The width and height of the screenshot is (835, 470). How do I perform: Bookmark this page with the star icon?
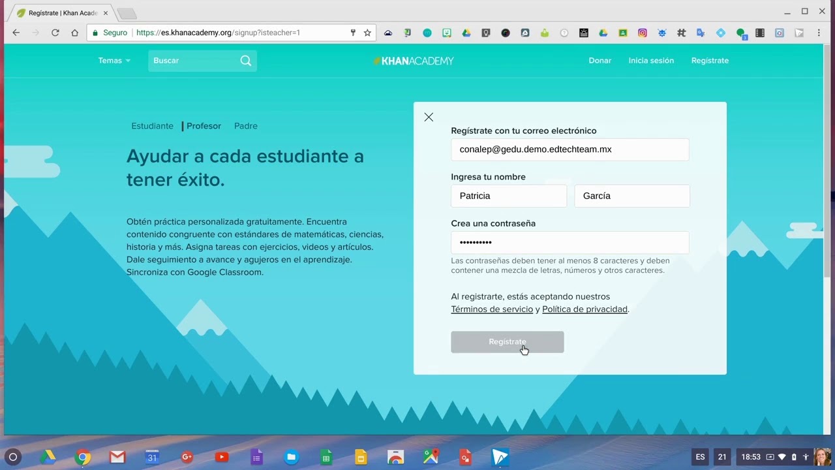367,33
